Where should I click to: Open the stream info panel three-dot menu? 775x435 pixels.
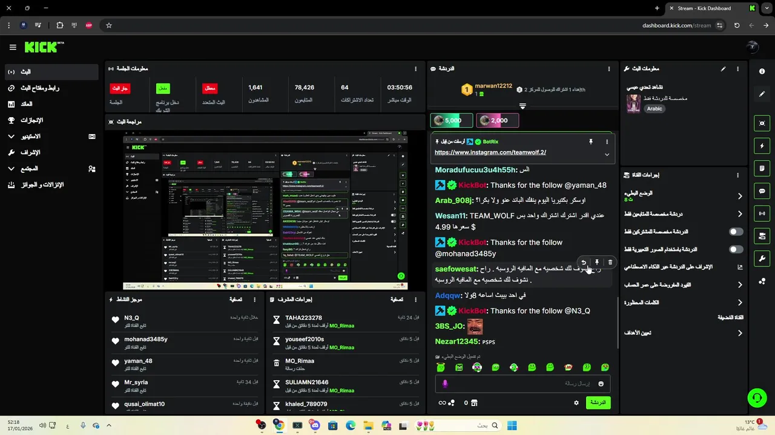point(737,69)
